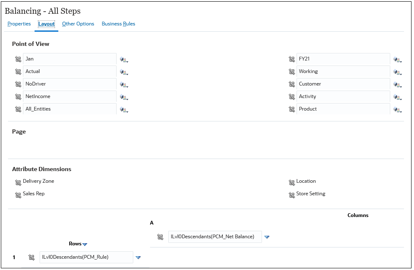This screenshot has width=414, height=270.
Task: Open the actions dropdown beside the FY21 field
Action: click(398, 60)
